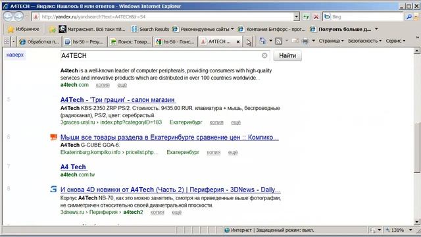This screenshot has height=237, width=421.
Task: Go forward with the browser Forward arrow
Action: [18, 16]
